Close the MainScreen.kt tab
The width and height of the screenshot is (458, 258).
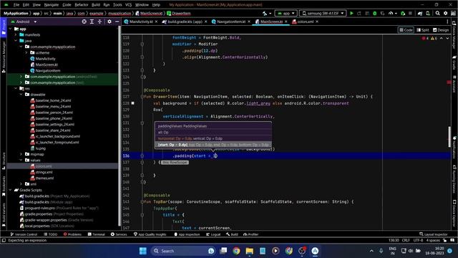tap(286, 21)
